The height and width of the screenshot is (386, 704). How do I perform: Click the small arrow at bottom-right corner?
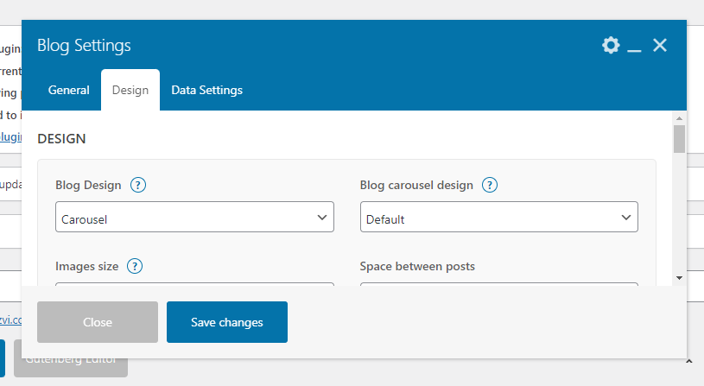click(688, 358)
